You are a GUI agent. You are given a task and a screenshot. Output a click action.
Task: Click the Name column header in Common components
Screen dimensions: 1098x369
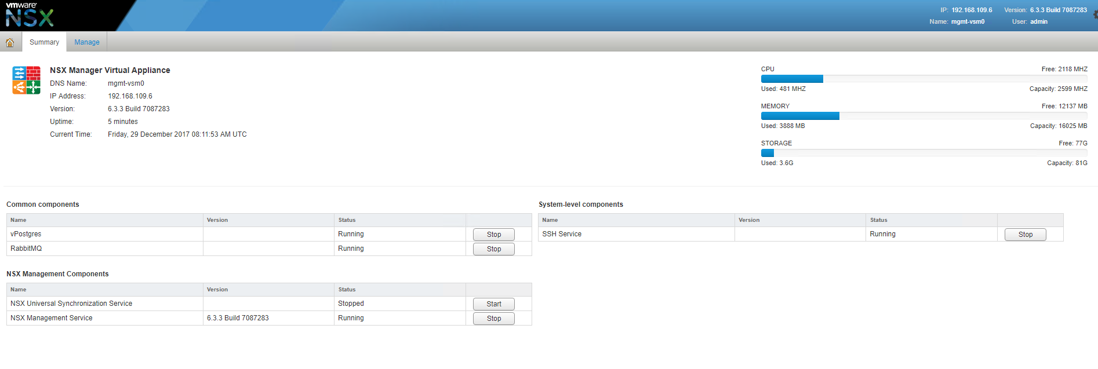[19, 220]
